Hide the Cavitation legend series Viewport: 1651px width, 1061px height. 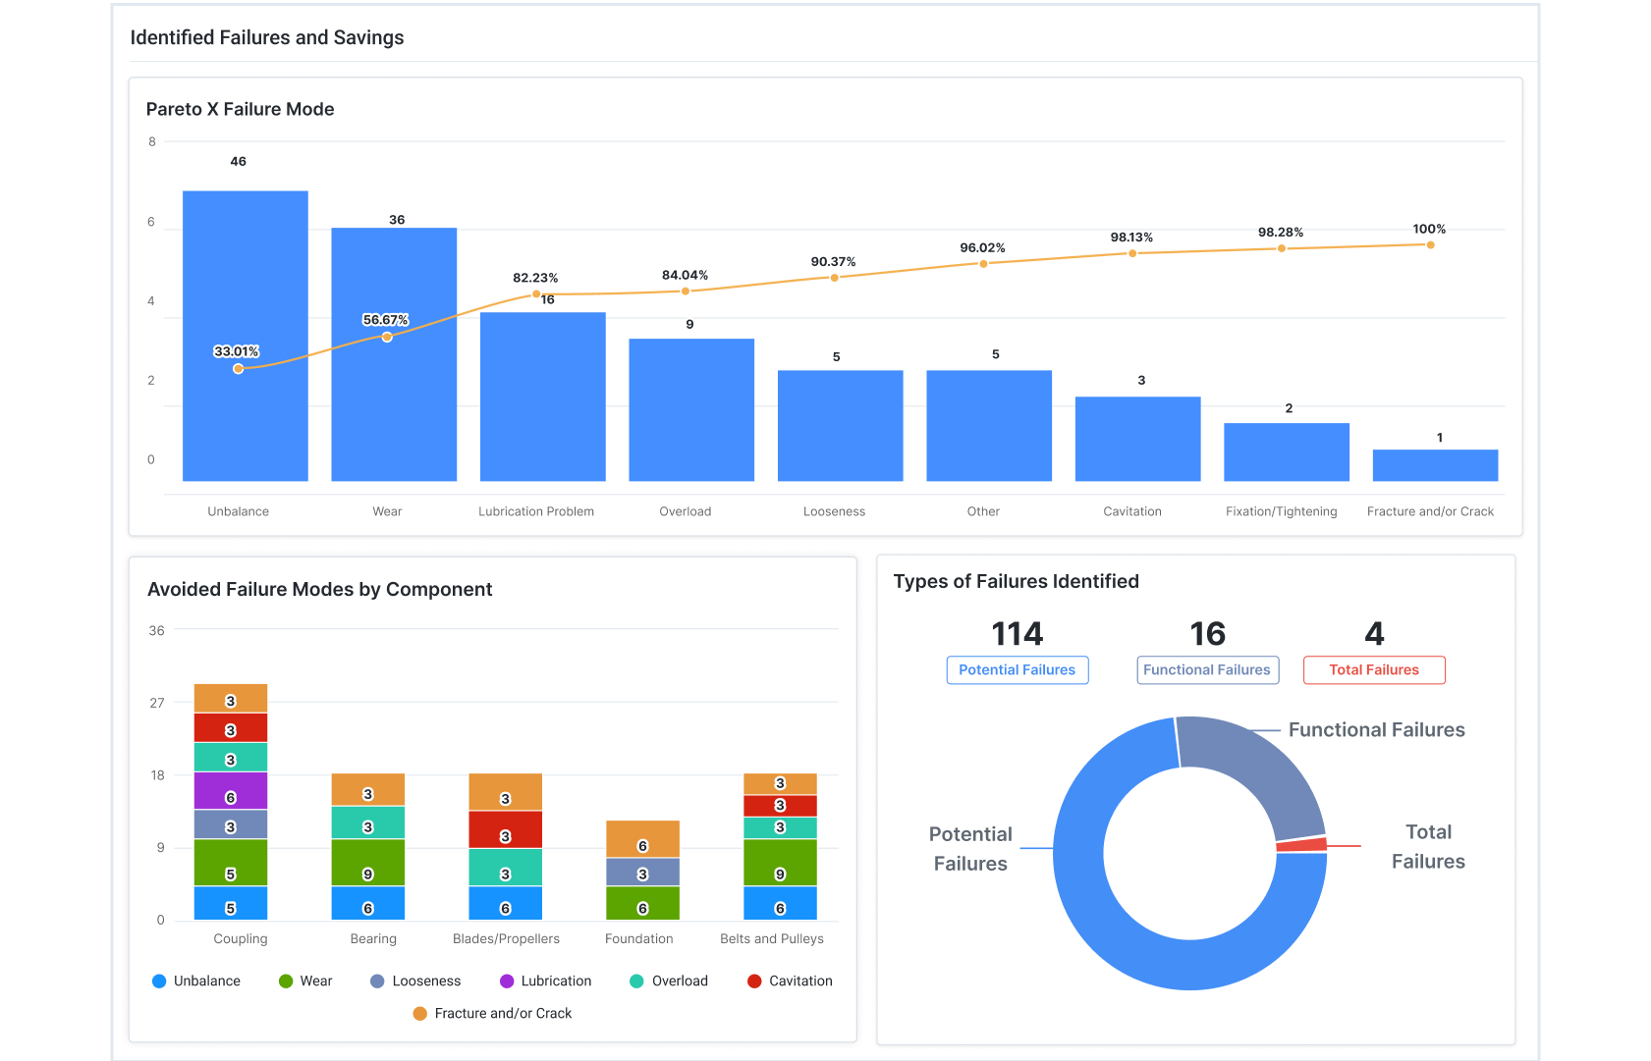pyautogui.click(x=790, y=981)
